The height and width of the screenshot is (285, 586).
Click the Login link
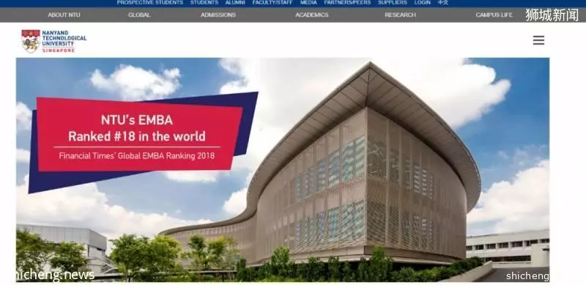point(423,3)
